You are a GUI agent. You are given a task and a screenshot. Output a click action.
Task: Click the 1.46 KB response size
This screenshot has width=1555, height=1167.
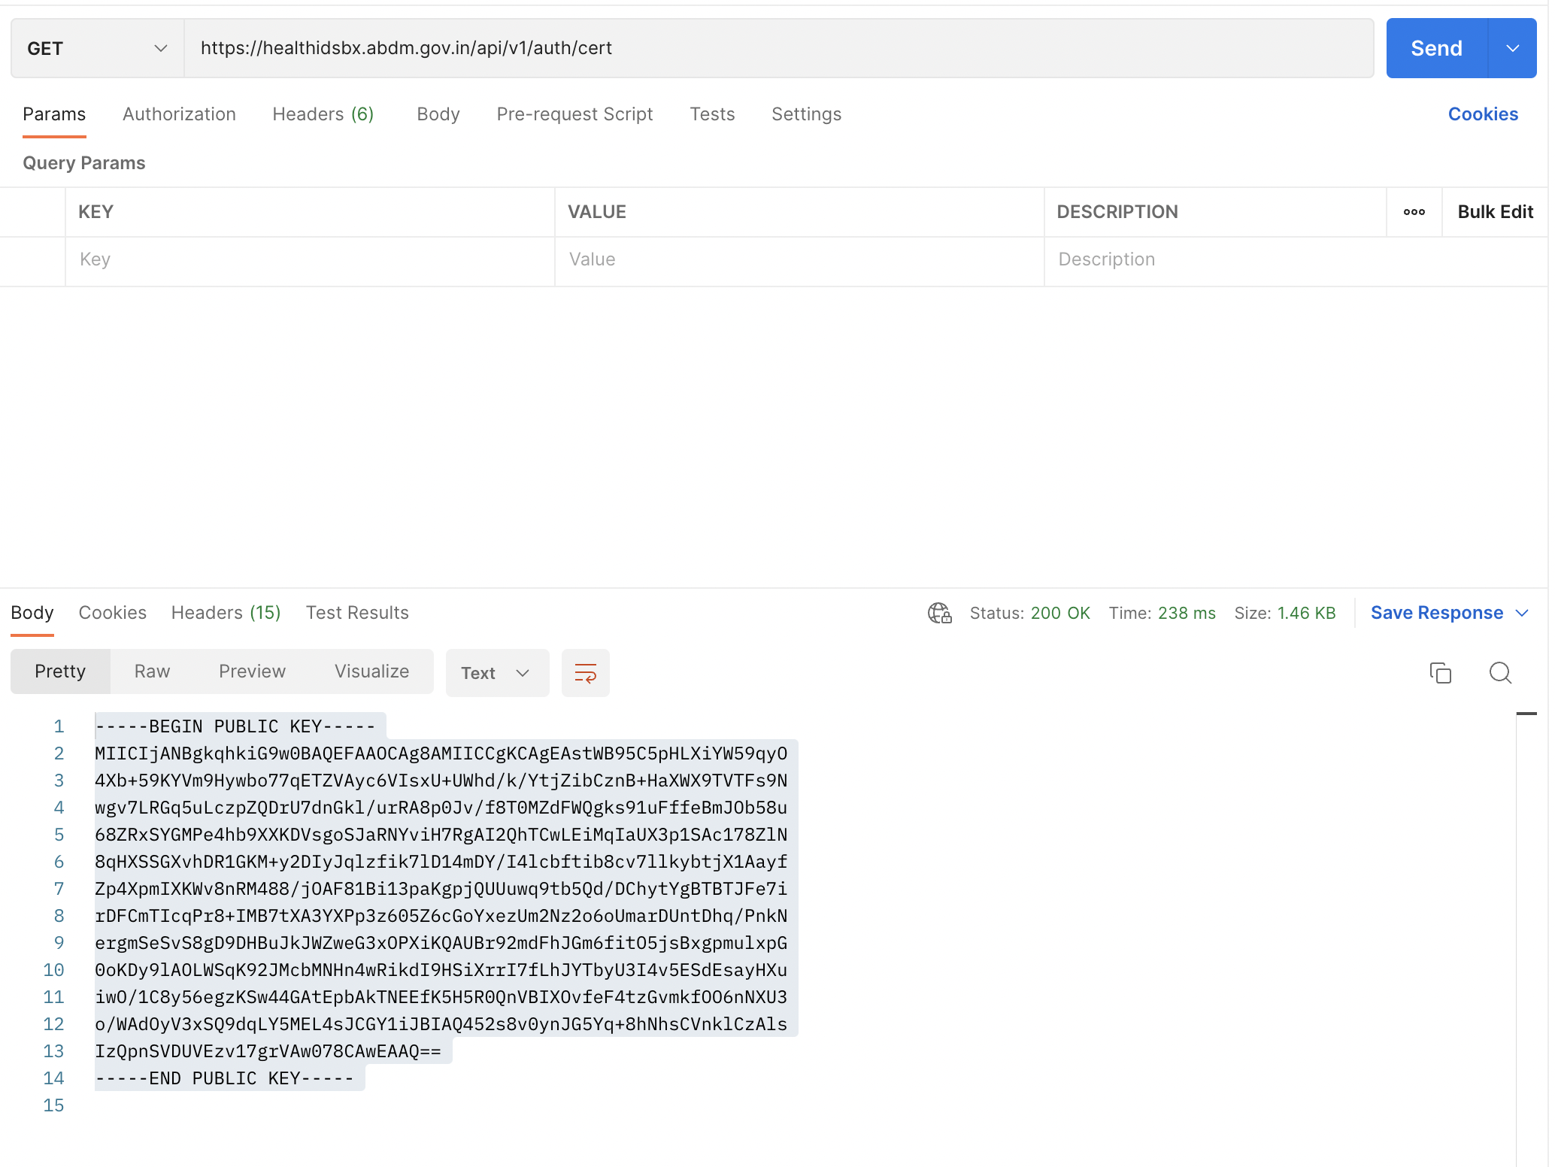pyautogui.click(x=1307, y=613)
